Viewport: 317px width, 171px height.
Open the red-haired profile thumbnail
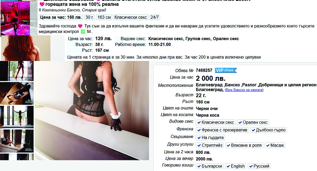coord(26,48)
